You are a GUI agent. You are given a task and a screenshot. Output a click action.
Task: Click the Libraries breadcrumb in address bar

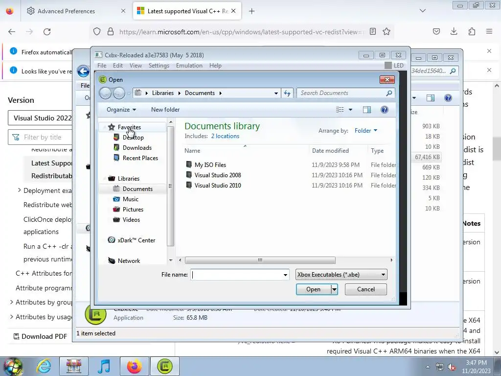162,93
